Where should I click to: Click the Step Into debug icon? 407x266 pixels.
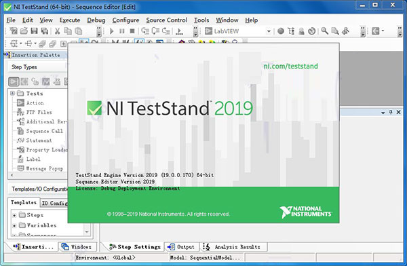[145, 31]
